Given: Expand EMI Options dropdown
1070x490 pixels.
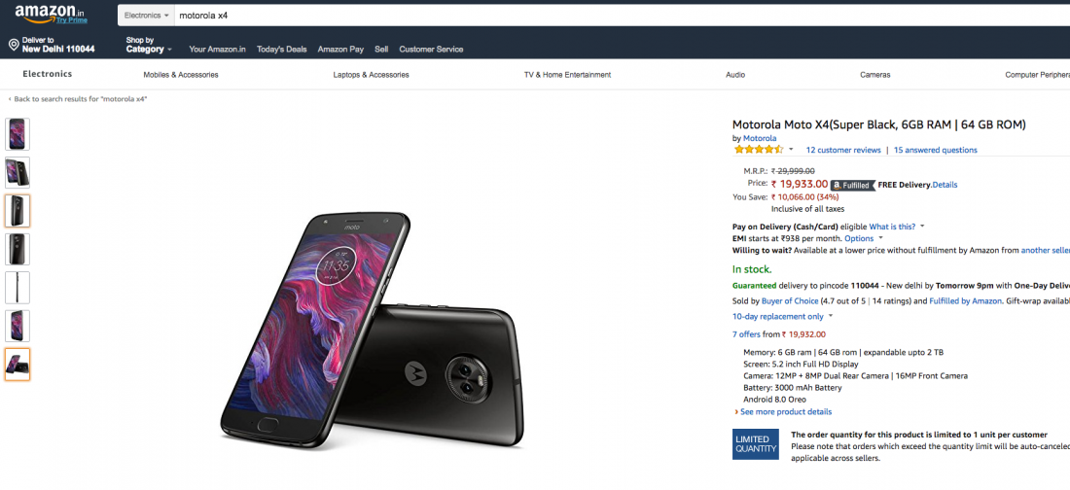Looking at the screenshot, I should (863, 238).
